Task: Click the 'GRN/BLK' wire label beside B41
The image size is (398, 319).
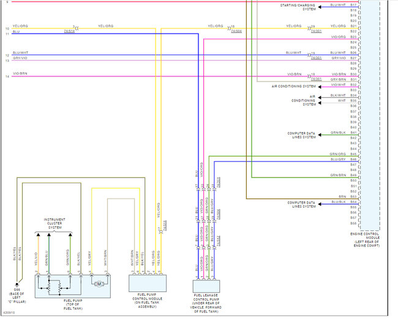Action: point(338,133)
